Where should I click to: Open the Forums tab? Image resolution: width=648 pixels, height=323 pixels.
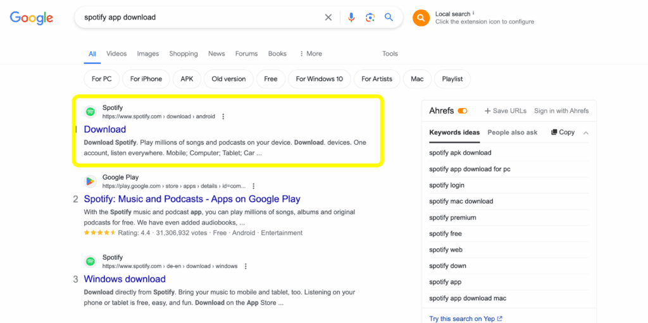pyautogui.click(x=246, y=54)
